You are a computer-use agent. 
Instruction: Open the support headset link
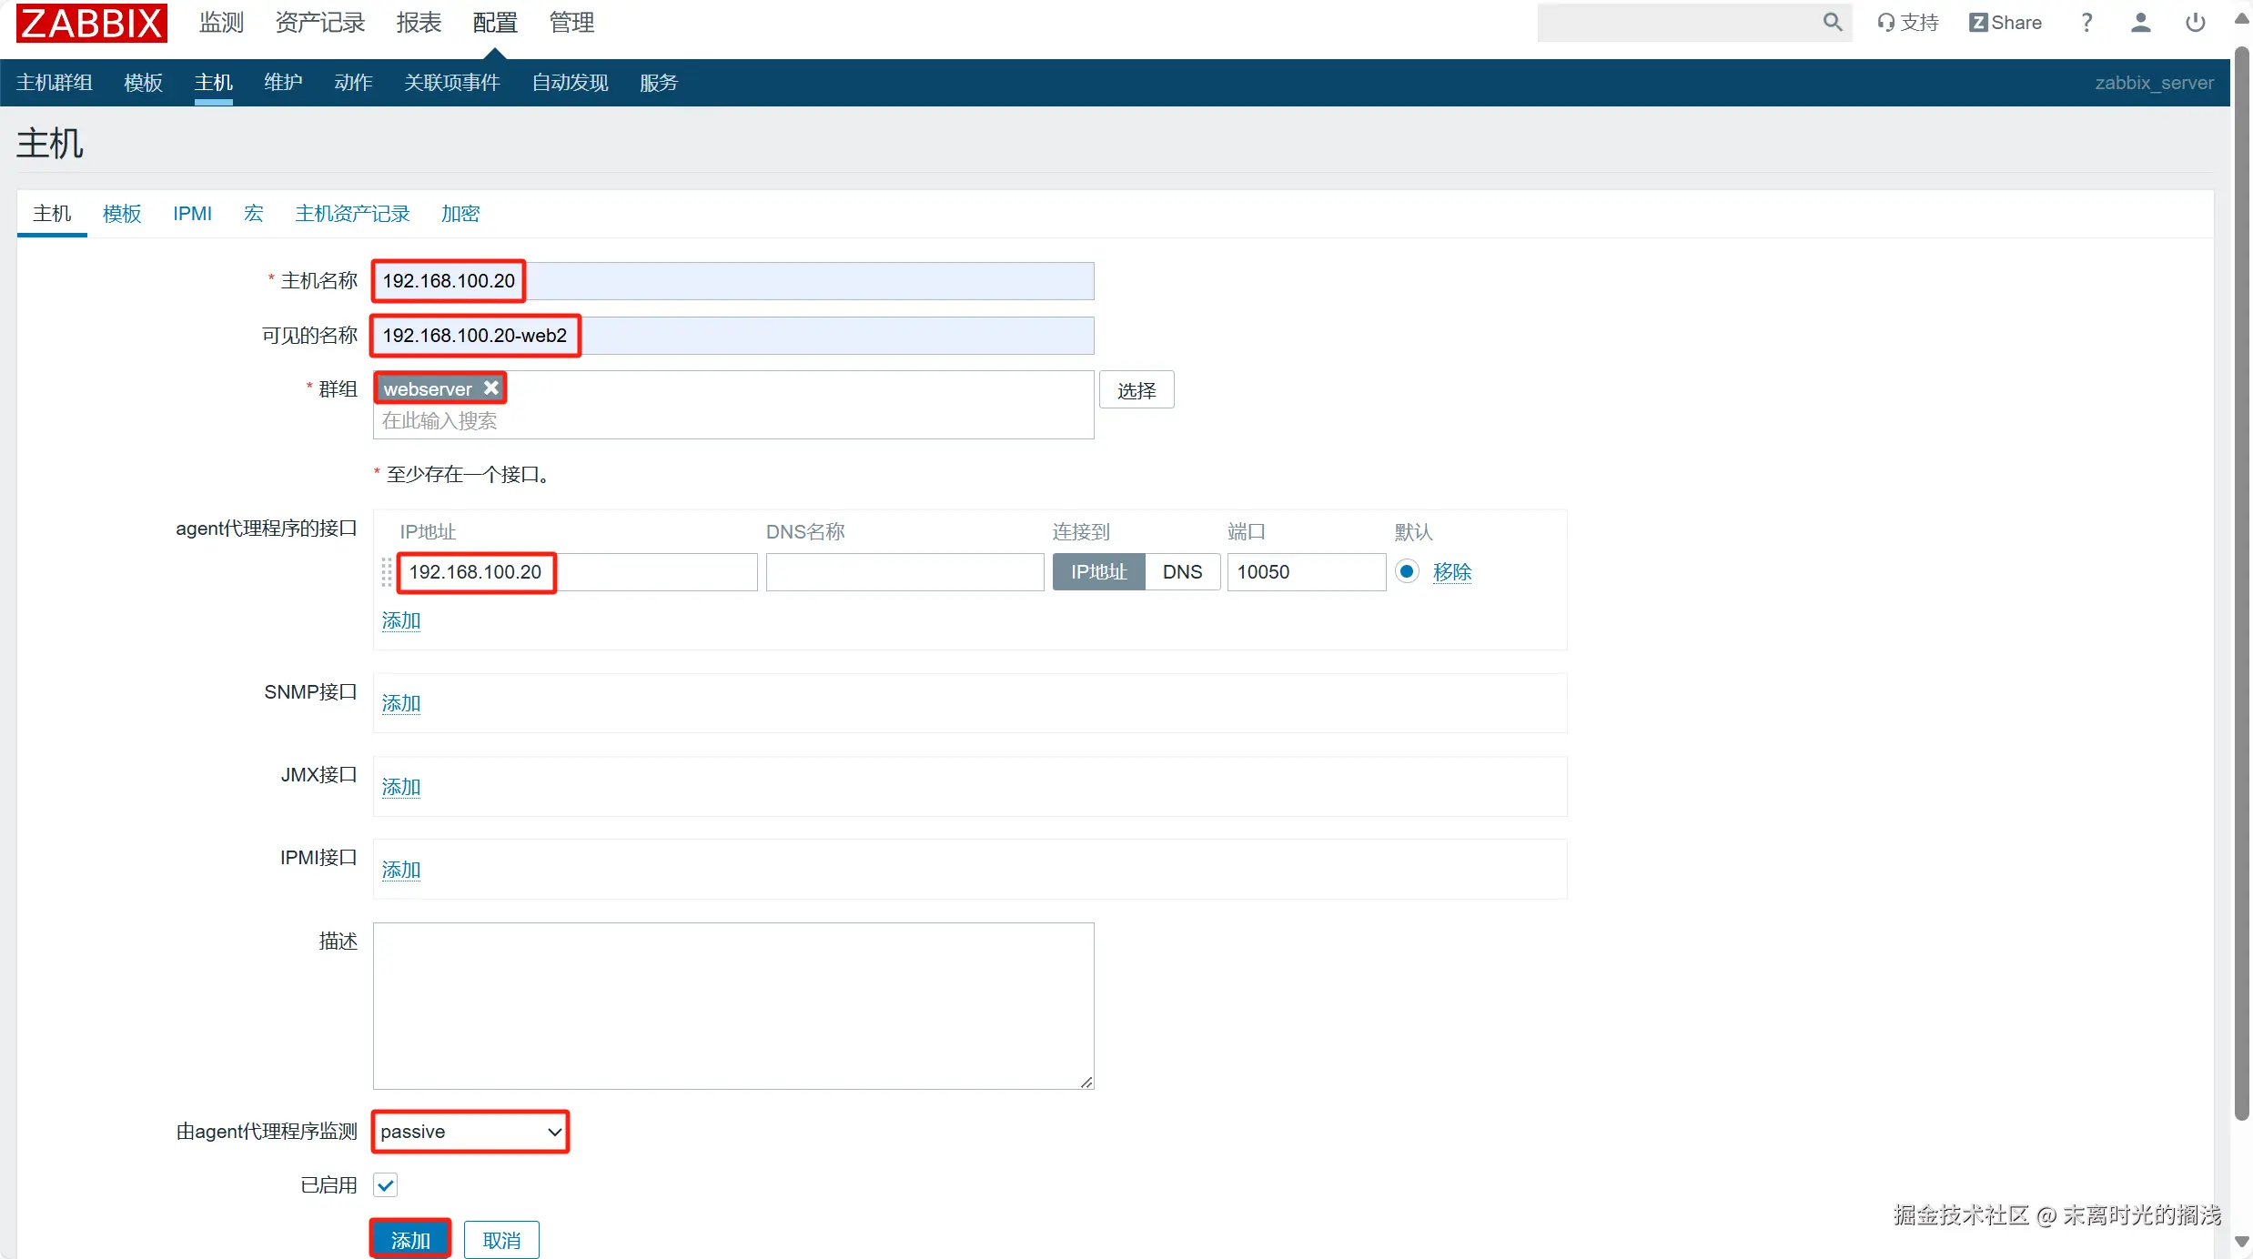click(1907, 23)
